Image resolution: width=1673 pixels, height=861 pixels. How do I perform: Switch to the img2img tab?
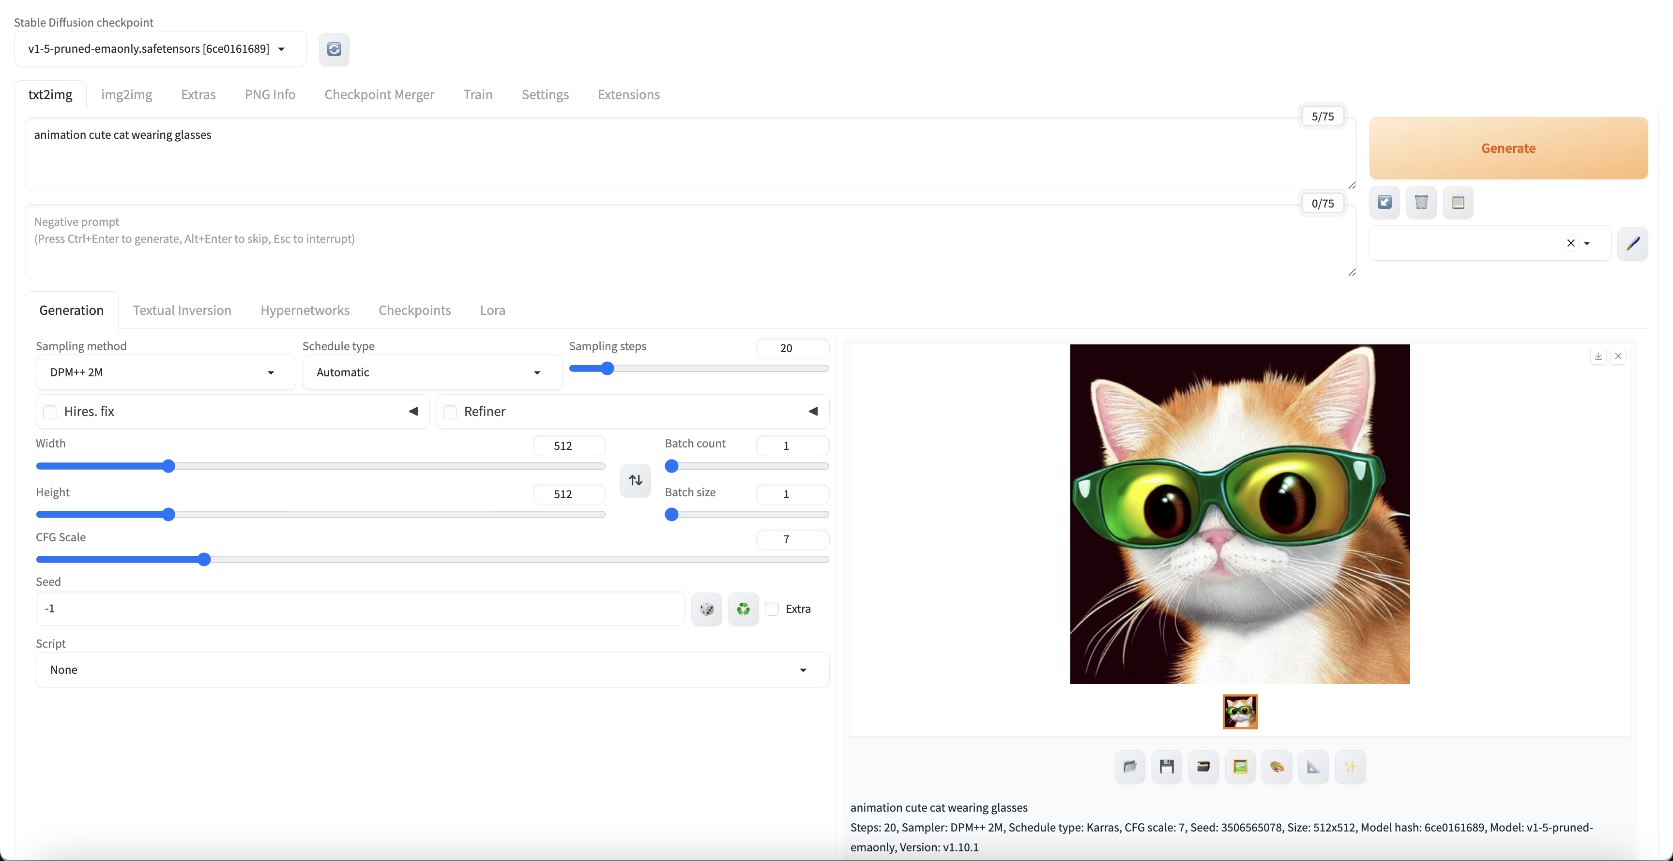point(127,95)
